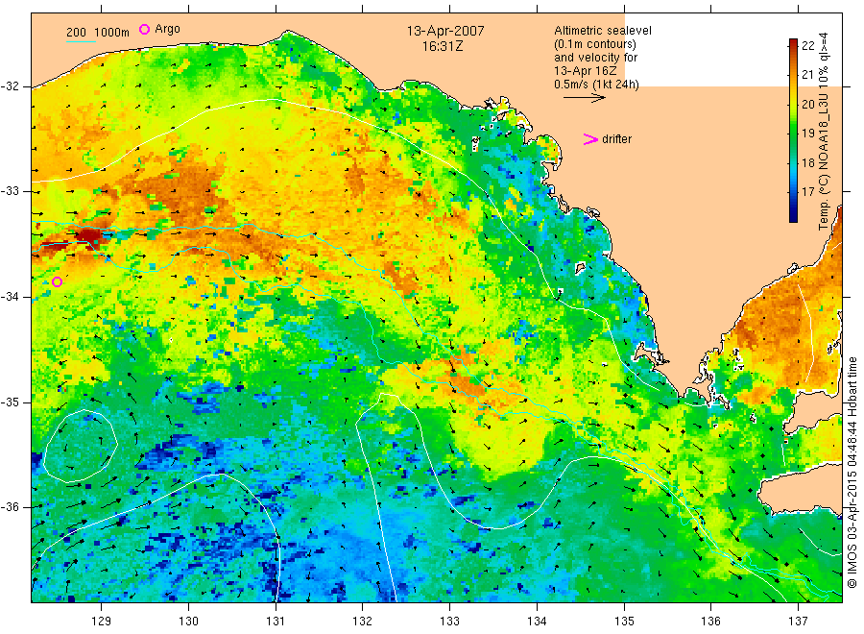This screenshot has width=864, height=634.
Task: Click the color bar value 19
Action: (807, 133)
